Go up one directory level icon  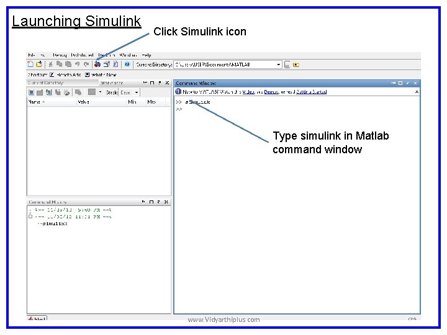[296, 65]
